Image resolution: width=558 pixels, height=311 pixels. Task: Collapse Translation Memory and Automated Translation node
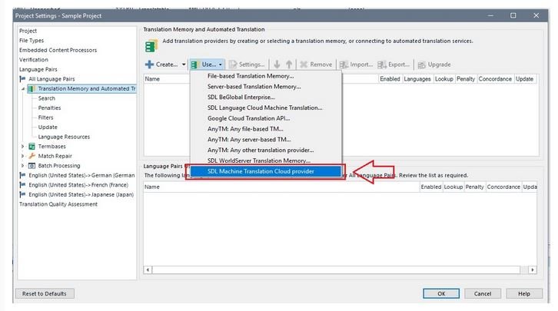click(x=23, y=88)
